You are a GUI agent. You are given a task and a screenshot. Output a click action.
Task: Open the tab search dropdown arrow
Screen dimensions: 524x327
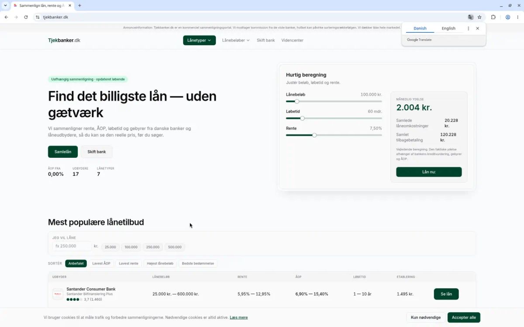click(x=5, y=6)
